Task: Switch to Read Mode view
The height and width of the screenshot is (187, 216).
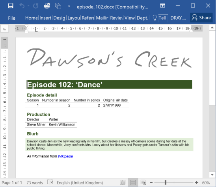Action: [x=123, y=182]
